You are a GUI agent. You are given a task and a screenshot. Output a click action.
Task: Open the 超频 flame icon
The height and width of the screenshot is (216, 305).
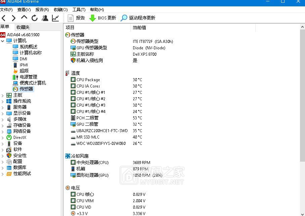(x=15, y=71)
